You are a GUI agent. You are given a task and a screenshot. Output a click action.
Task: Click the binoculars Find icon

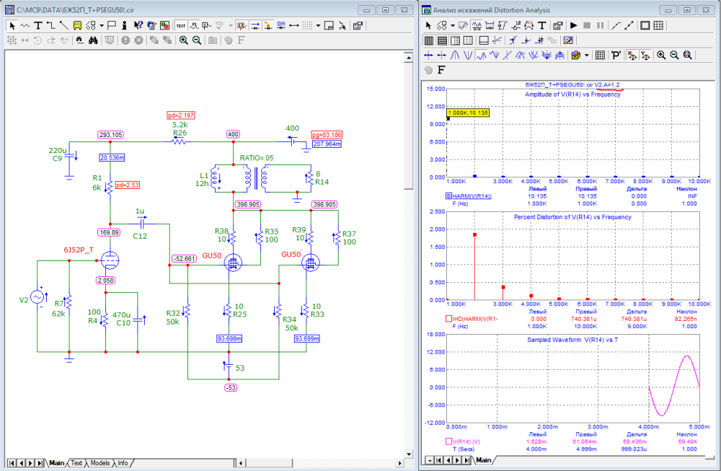pos(93,40)
